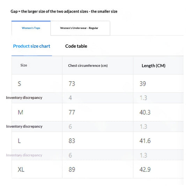Click length value 39 for size S
186x186 pixels.
point(143,84)
